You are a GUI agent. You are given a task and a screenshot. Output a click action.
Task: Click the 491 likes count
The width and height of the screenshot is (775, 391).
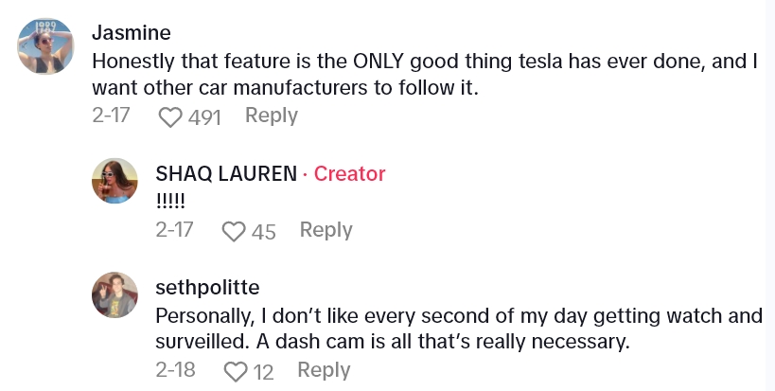pos(204,116)
